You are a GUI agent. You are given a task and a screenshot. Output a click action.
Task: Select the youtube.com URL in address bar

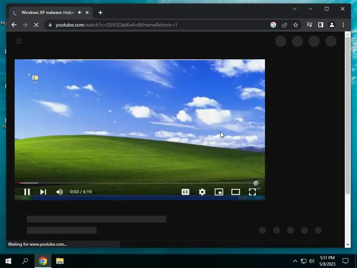[116, 25]
